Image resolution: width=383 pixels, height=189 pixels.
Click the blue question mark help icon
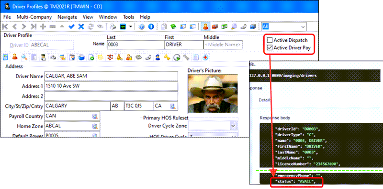tap(141, 27)
